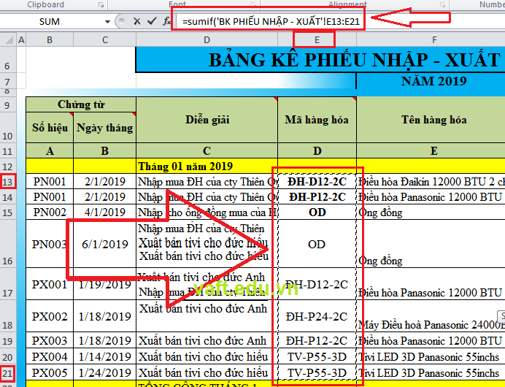Select row 16 header
Image resolution: width=505 pixels, height=387 pixels.
click(7, 244)
